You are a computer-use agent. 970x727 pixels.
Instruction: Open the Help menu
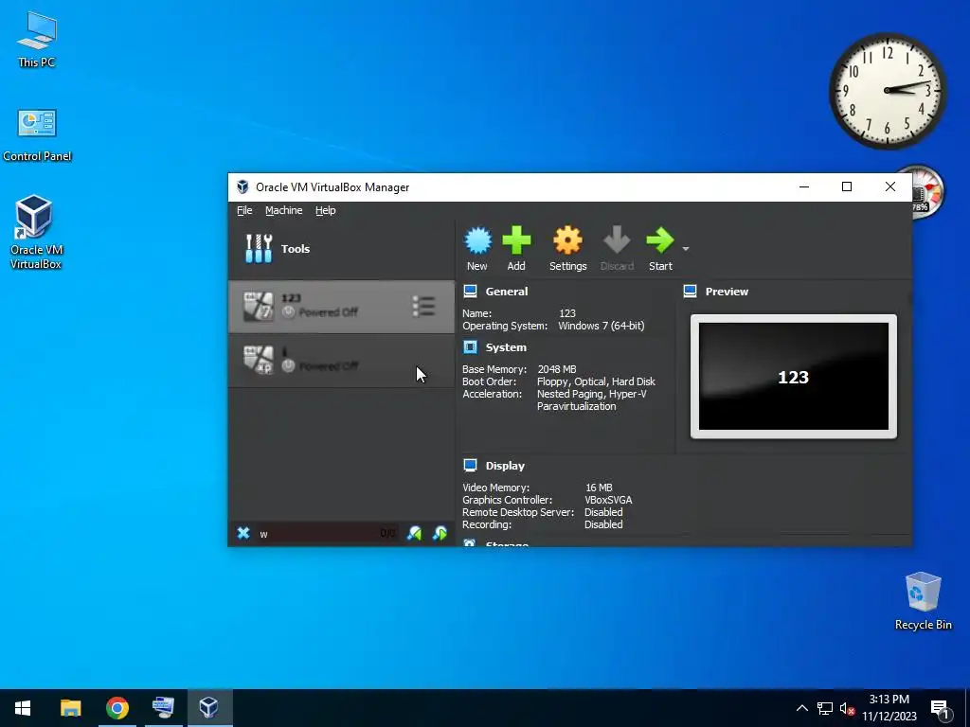click(x=326, y=210)
